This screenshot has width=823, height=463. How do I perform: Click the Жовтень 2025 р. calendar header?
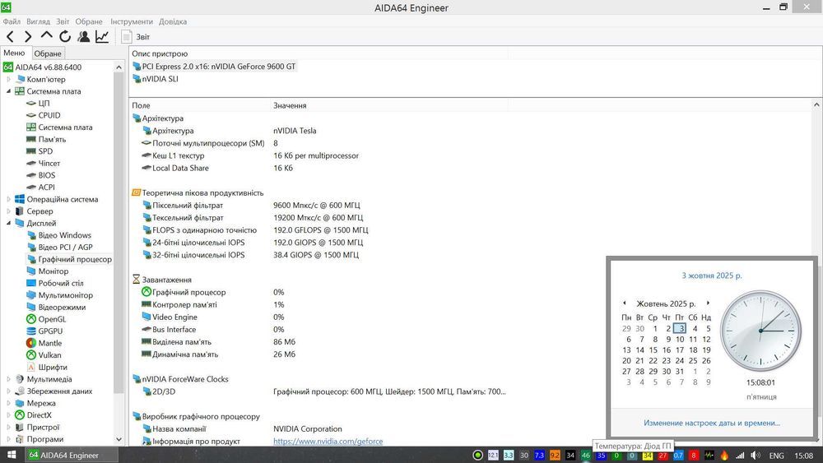[x=666, y=303]
